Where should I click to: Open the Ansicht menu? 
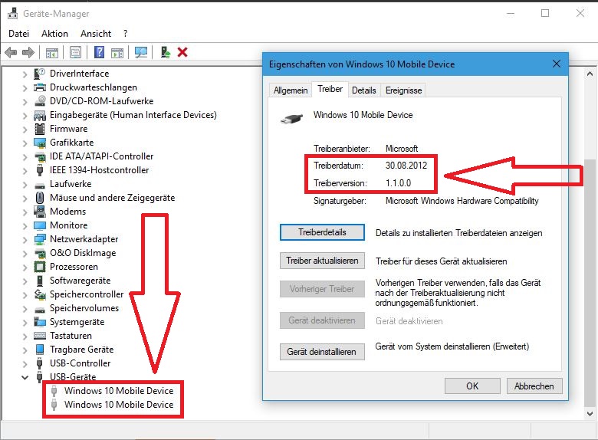click(96, 34)
